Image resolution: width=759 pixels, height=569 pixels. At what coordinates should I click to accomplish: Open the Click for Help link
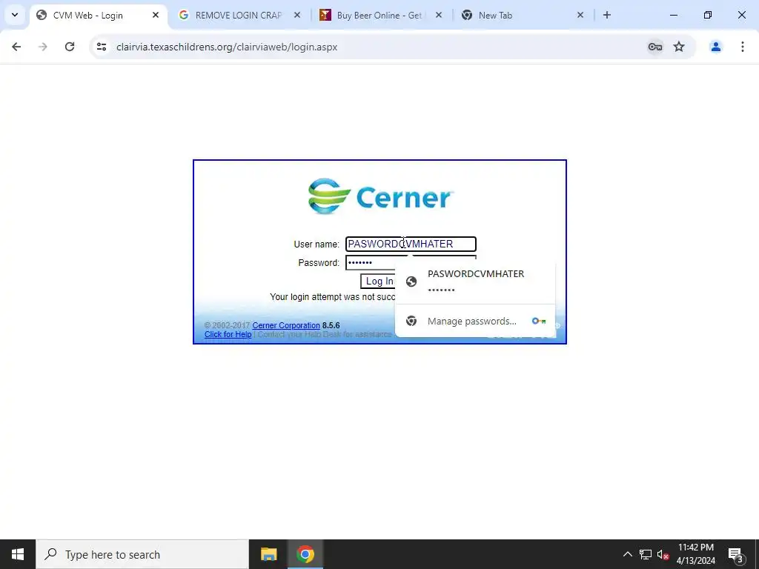[x=228, y=334]
